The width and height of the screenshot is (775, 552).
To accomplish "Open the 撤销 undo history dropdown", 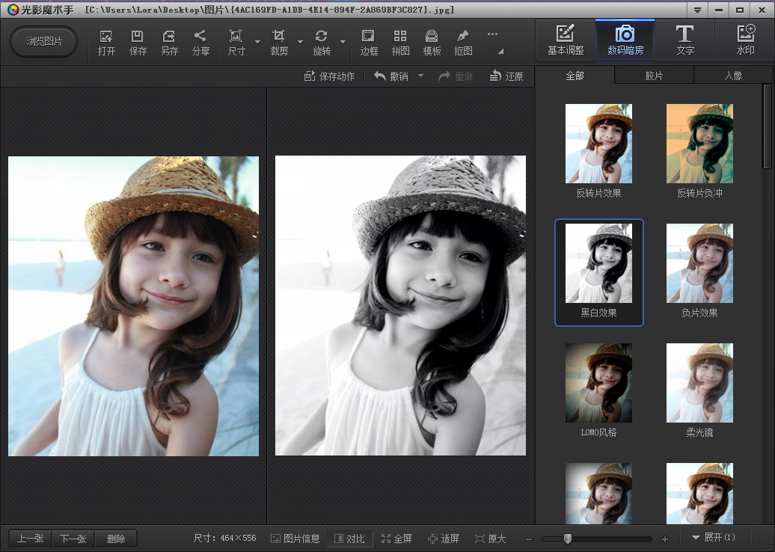I will 420,76.
